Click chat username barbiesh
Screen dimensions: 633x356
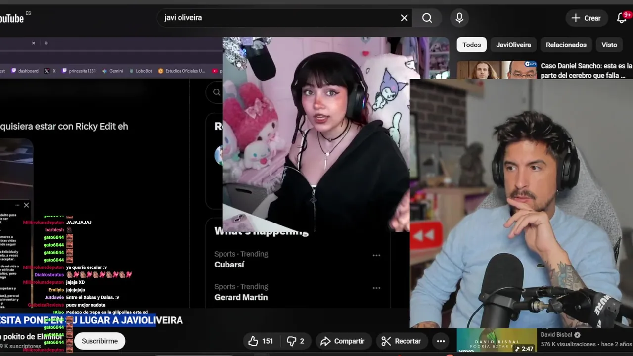click(54, 230)
